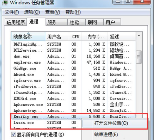Click the Windows... description for explorer.exe

[x=121, y=62]
